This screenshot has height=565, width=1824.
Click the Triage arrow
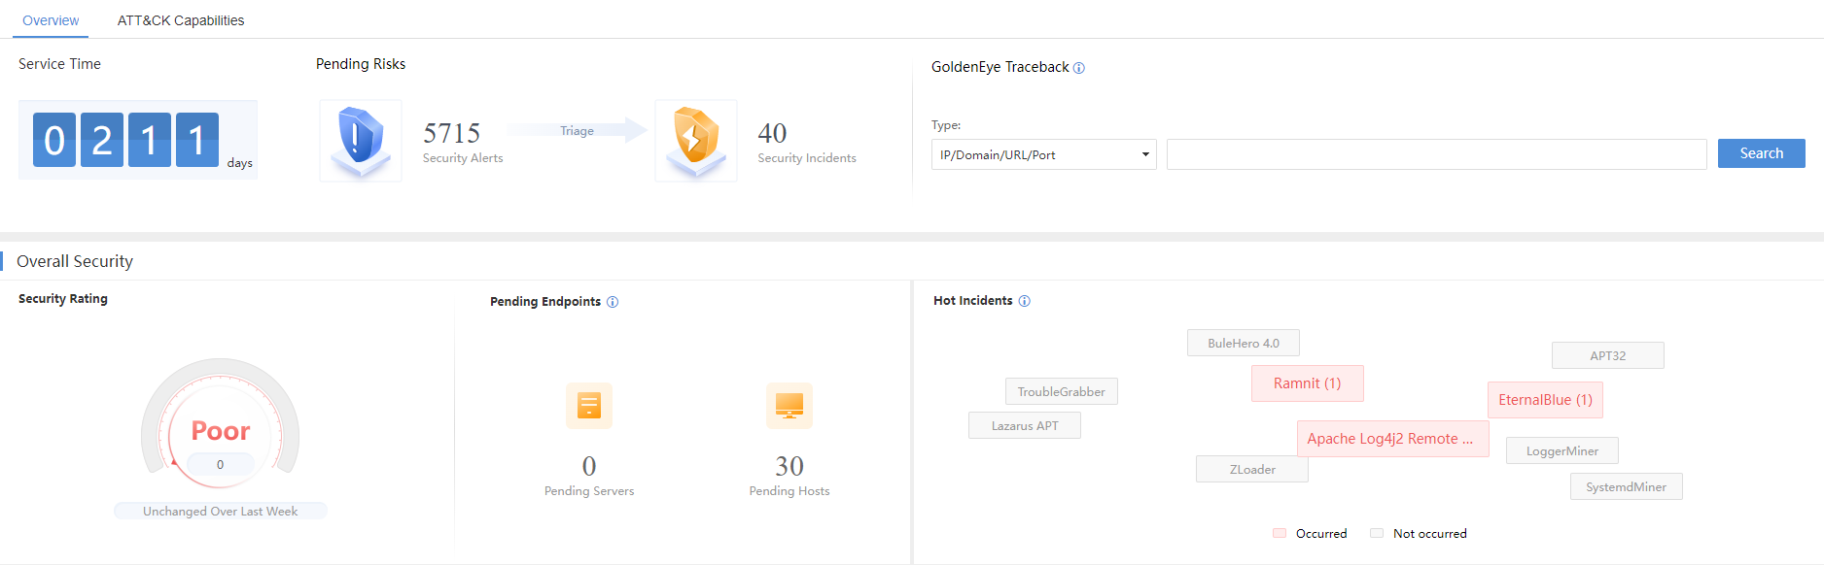point(578,130)
